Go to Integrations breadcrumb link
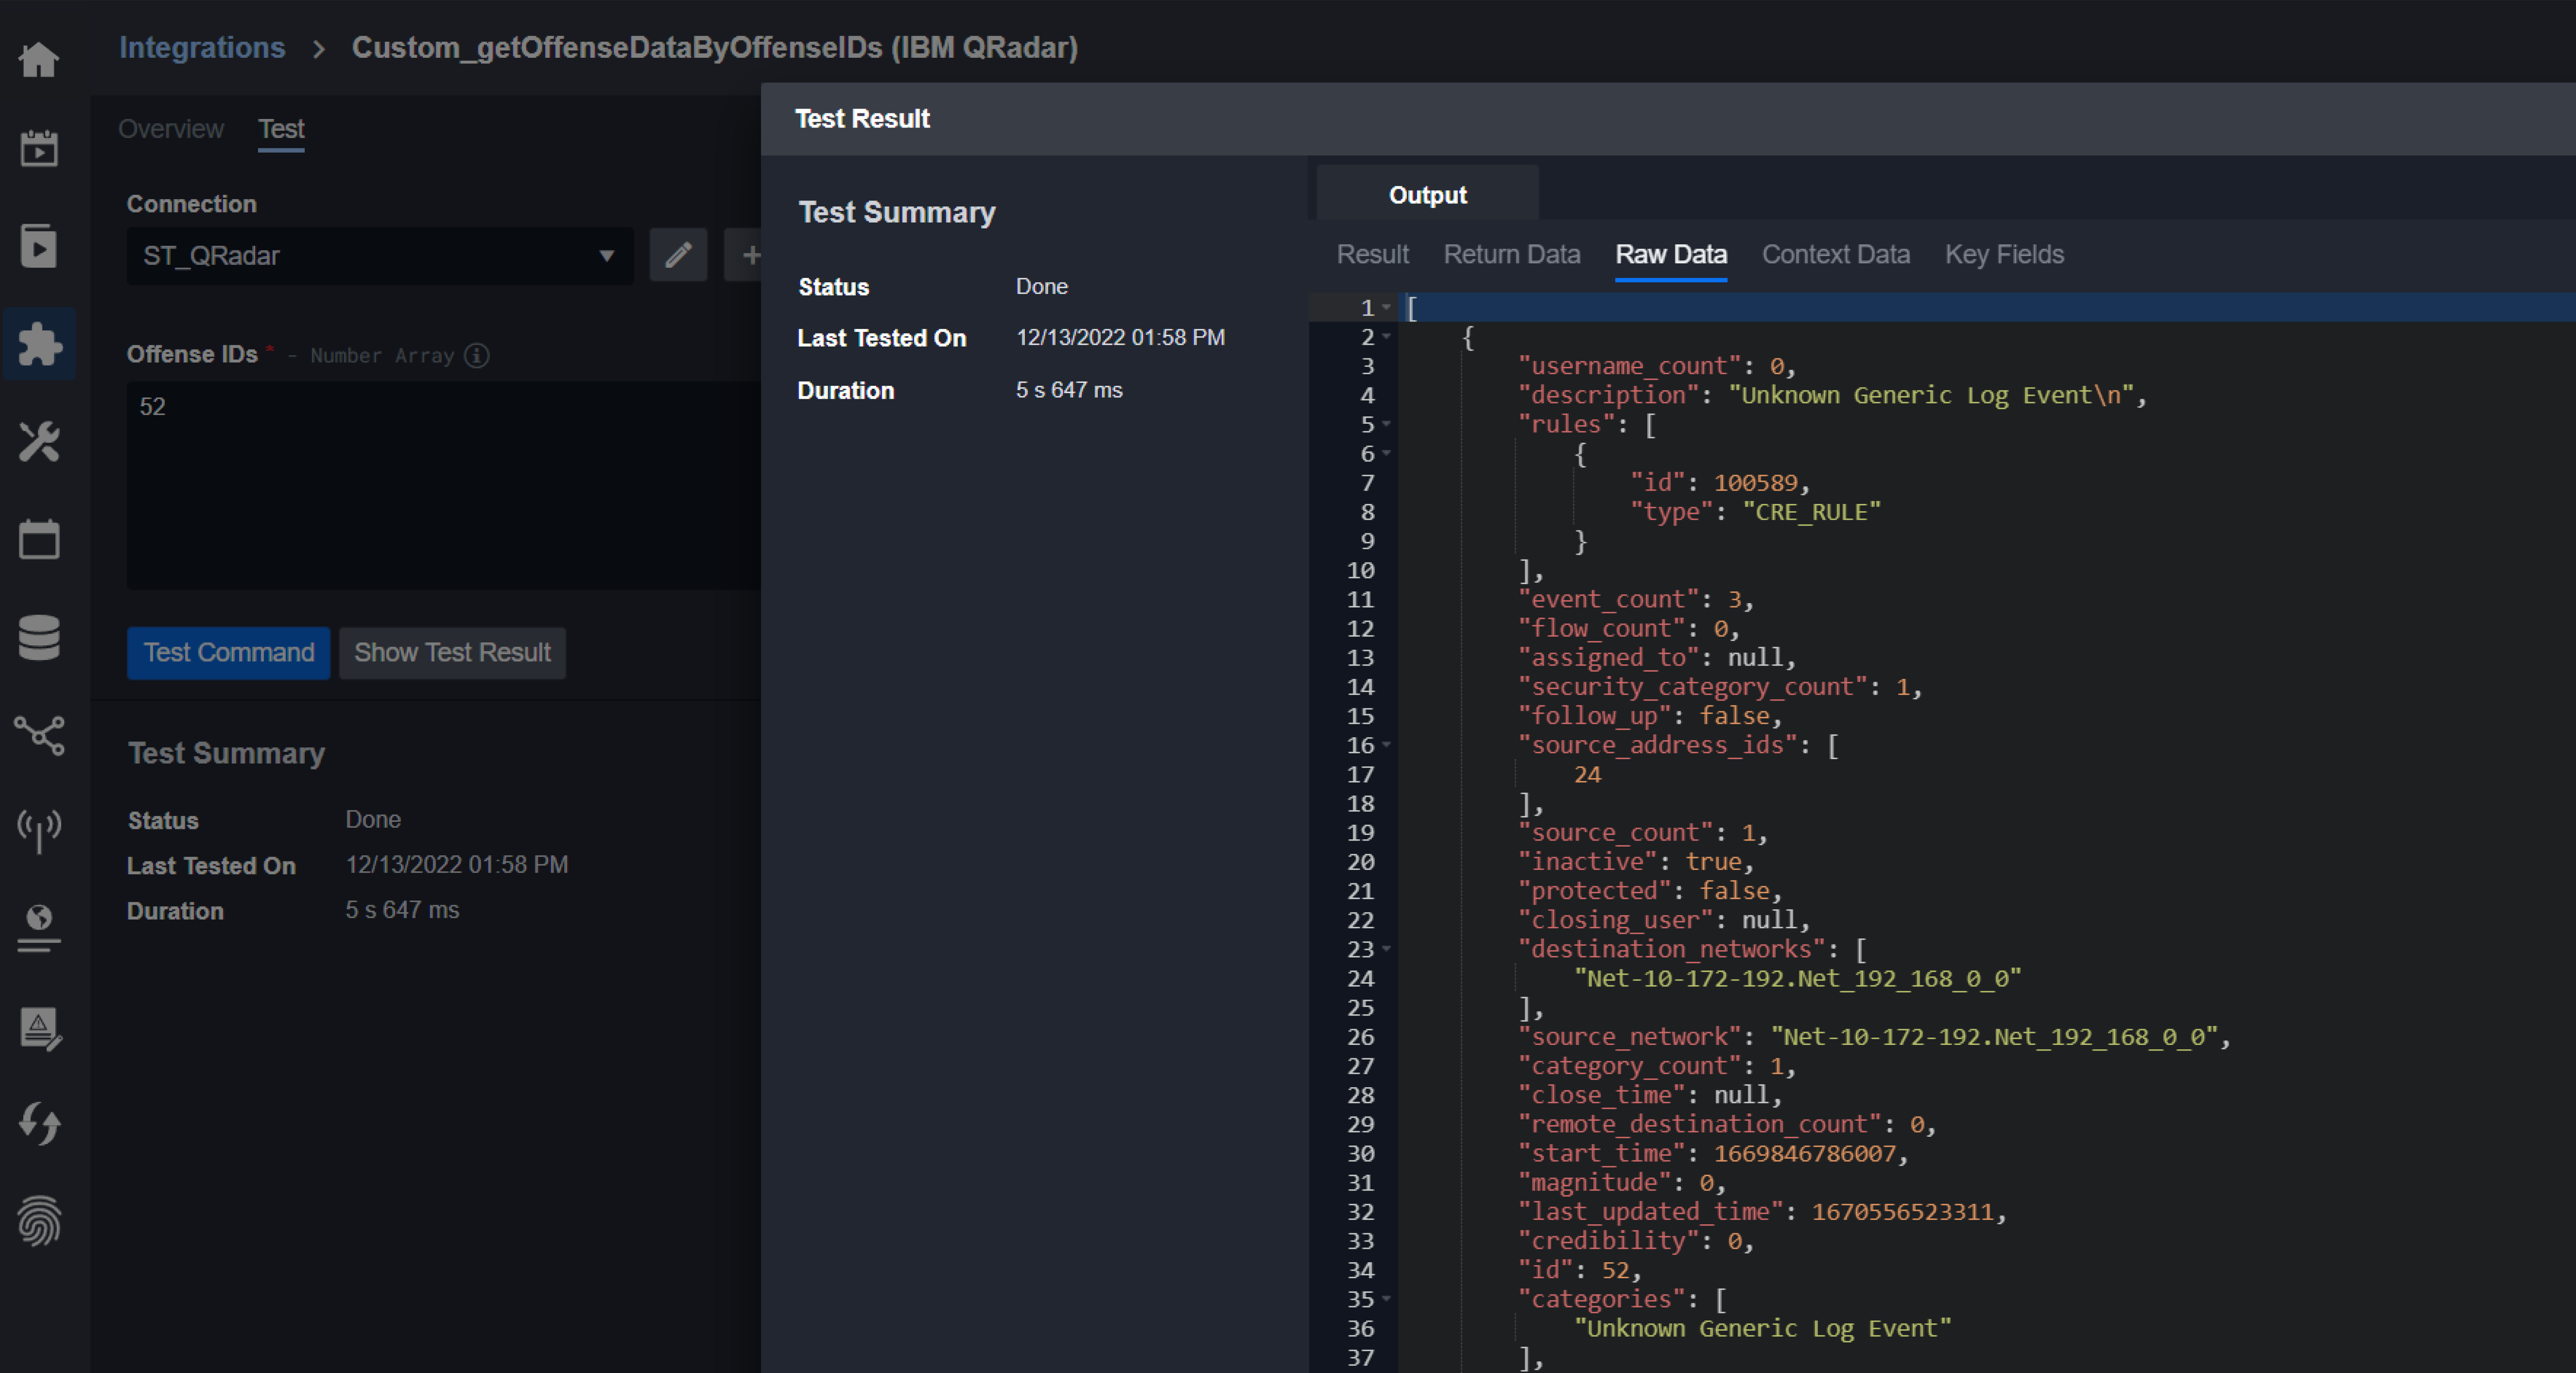Image resolution: width=2576 pixels, height=1373 pixels. tap(202, 47)
